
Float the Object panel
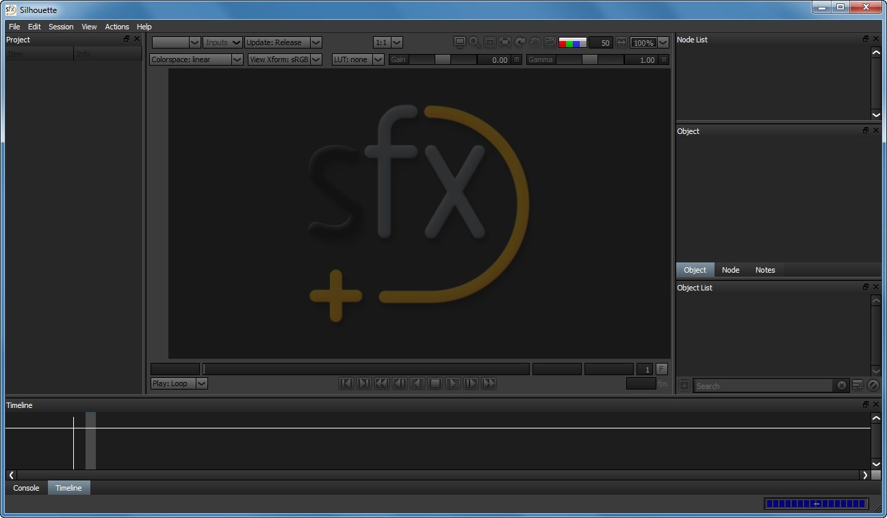[x=866, y=131]
